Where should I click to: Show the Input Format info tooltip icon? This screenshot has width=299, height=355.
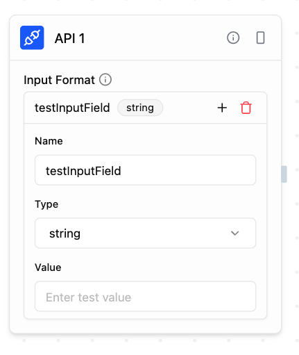tap(105, 80)
